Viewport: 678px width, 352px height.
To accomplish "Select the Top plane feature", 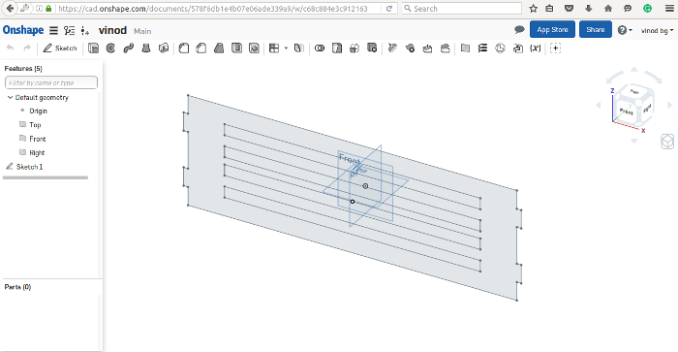I will pyautogui.click(x=35, y=125).
